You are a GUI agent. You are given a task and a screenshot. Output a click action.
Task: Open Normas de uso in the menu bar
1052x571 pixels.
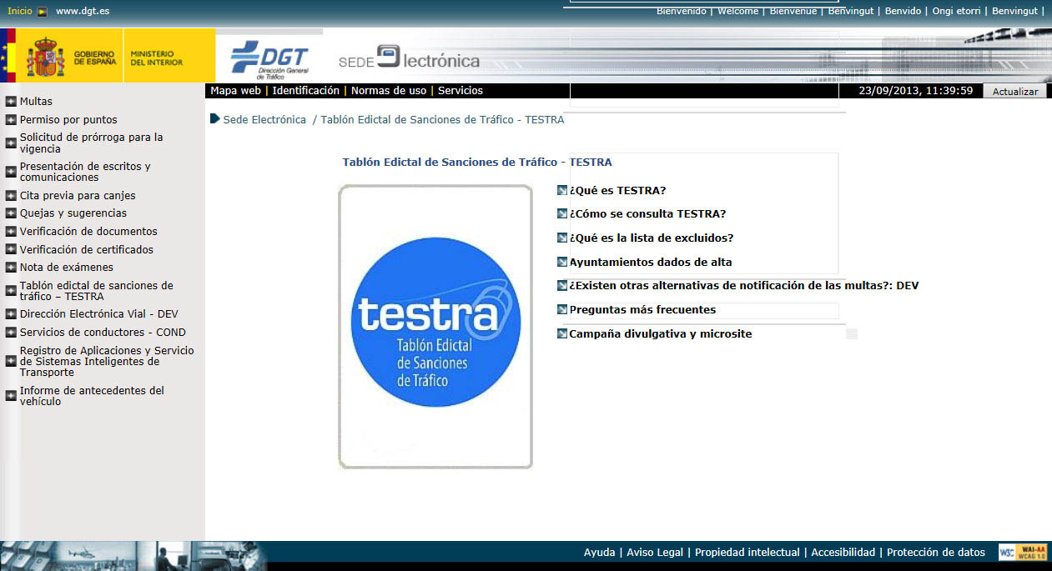pos(389,91)
